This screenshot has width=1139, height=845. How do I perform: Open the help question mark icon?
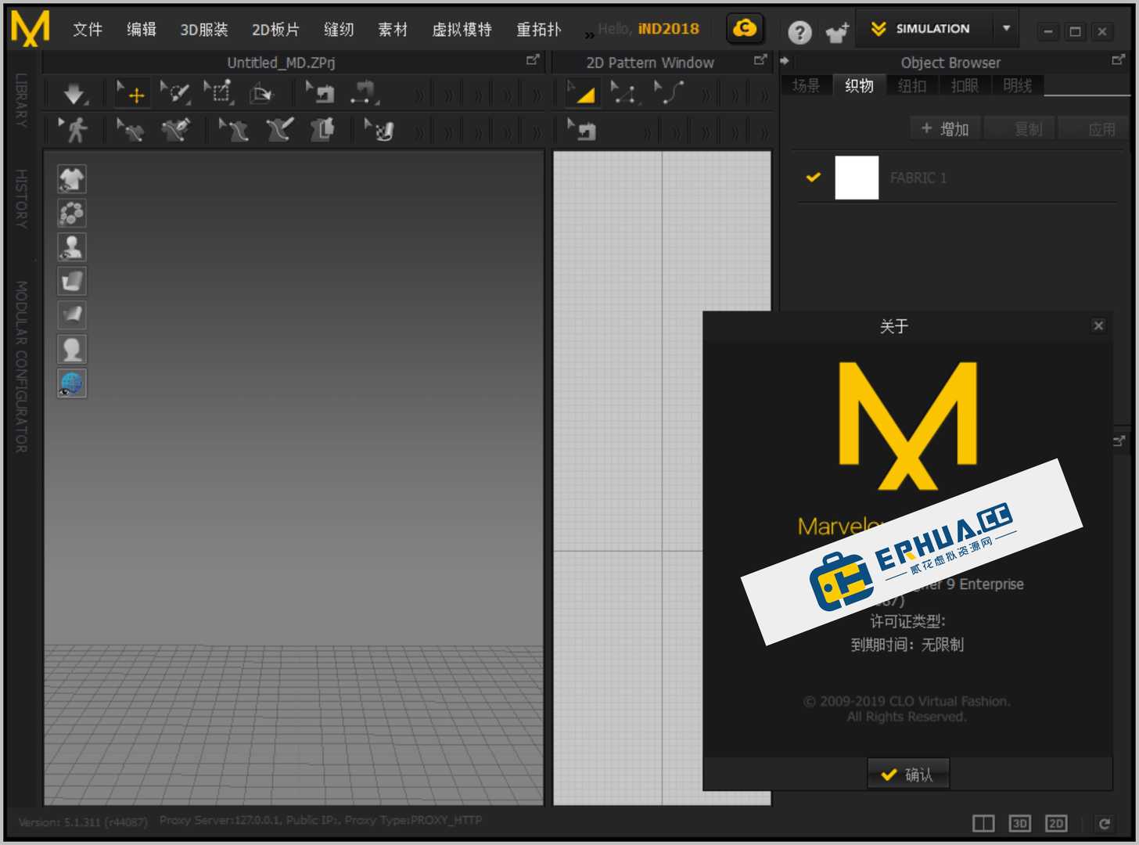pos(799,32)
